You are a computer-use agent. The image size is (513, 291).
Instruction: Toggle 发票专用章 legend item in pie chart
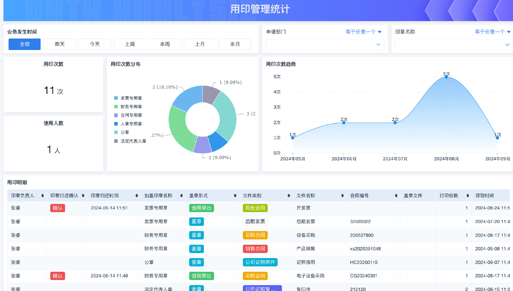(131, 98)
